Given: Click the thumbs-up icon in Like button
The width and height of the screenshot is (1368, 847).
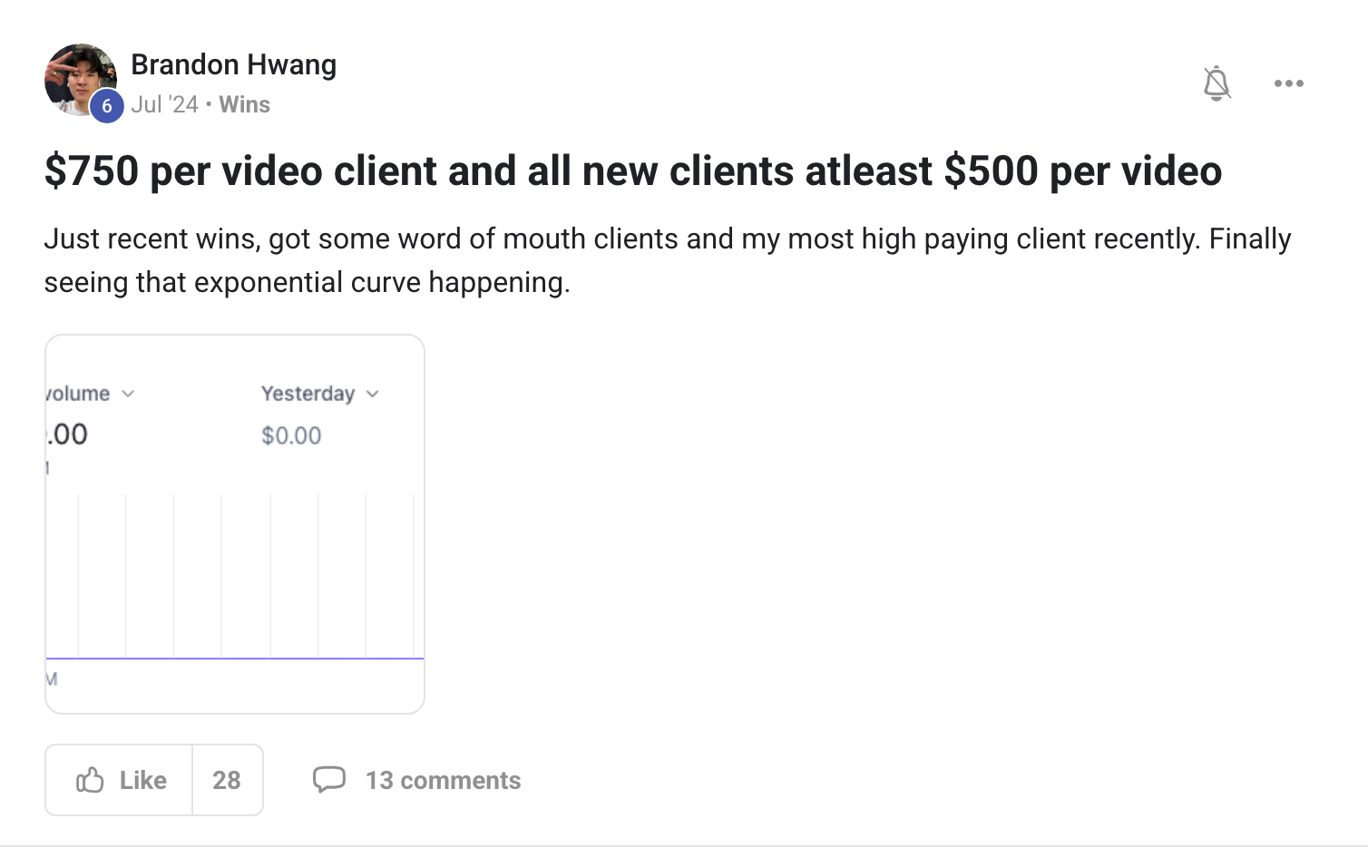Looking at the screenshot, I should [x=90, y=780].
